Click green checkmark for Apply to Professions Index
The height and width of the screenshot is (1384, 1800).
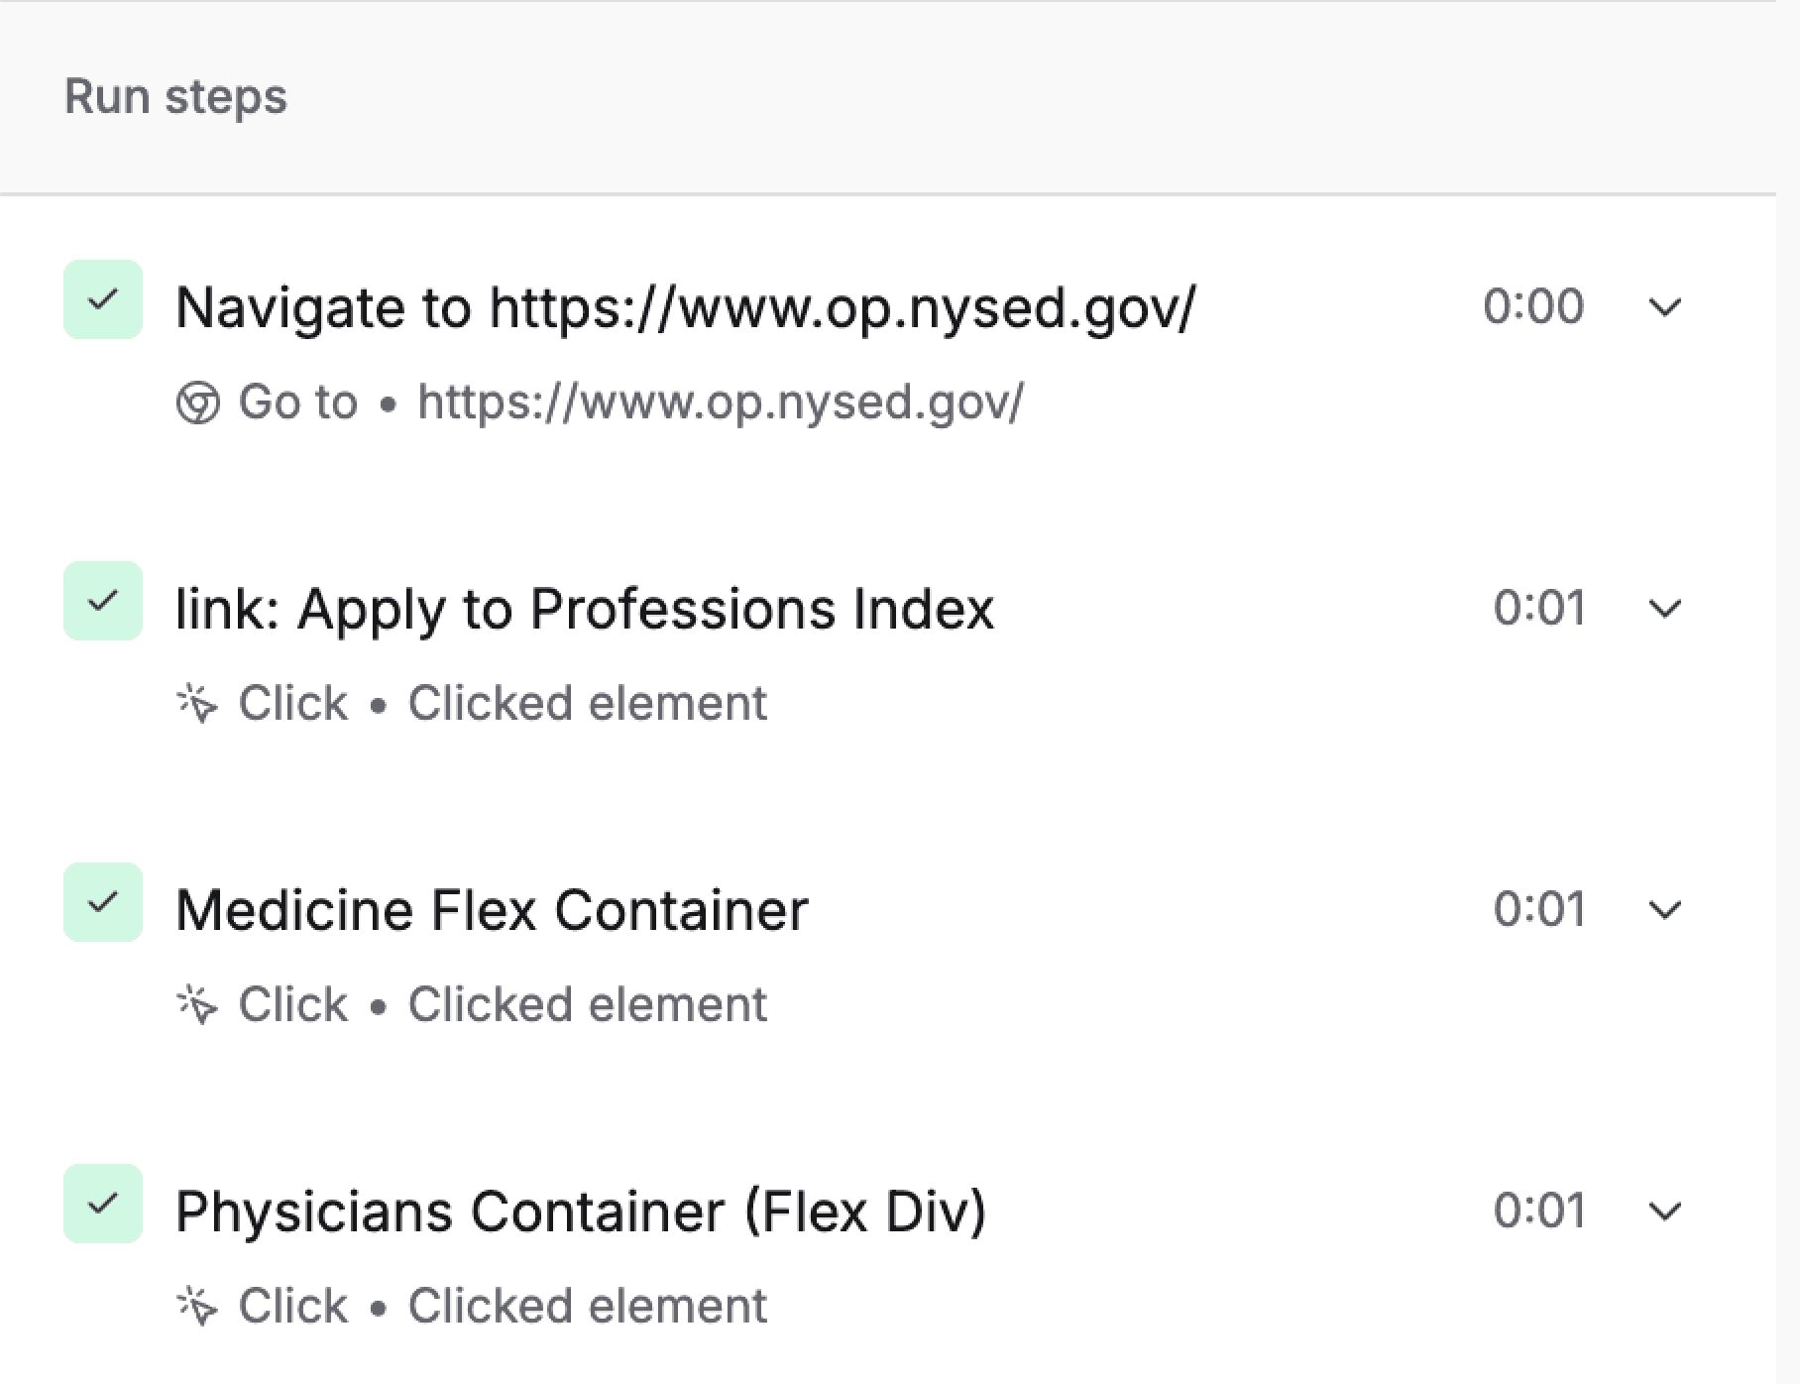(x=103, y=601)
